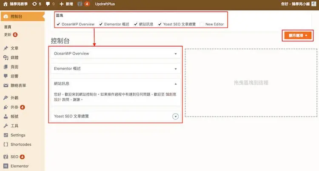Click the 首頁 submenu link

(8, 27)
